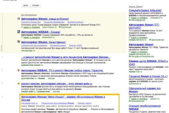Image resolution: width=169 pixels, height=113 pixels.
Task: Click the 'отзывы' filter button
Action: pyautogui.click(x=36, y=5)
